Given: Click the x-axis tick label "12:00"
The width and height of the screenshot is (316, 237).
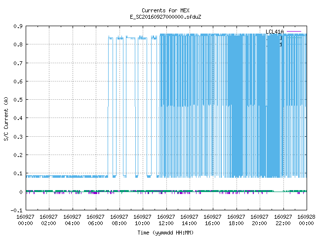Looking at the screenshot, I should [x=166, y=223].
